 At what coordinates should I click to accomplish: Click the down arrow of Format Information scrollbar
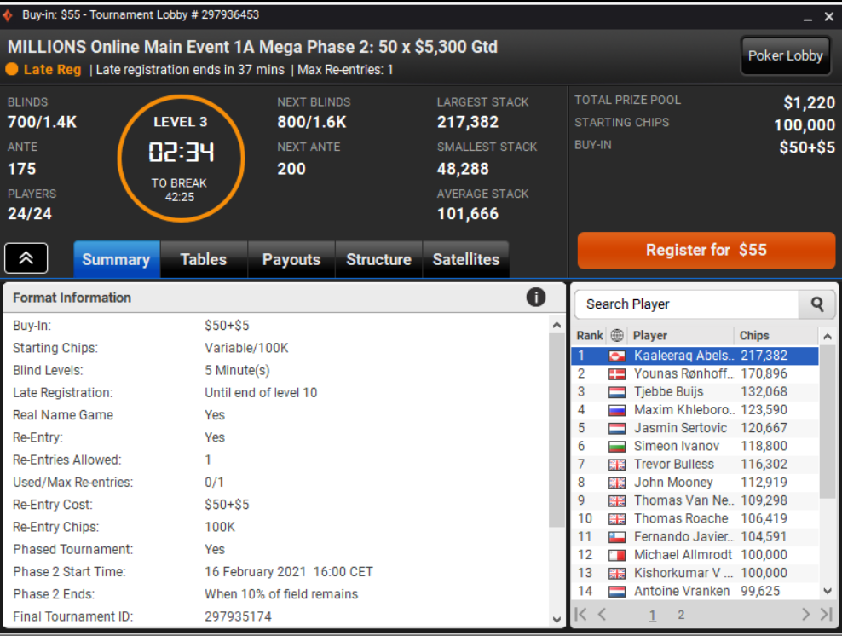(557, 619)
